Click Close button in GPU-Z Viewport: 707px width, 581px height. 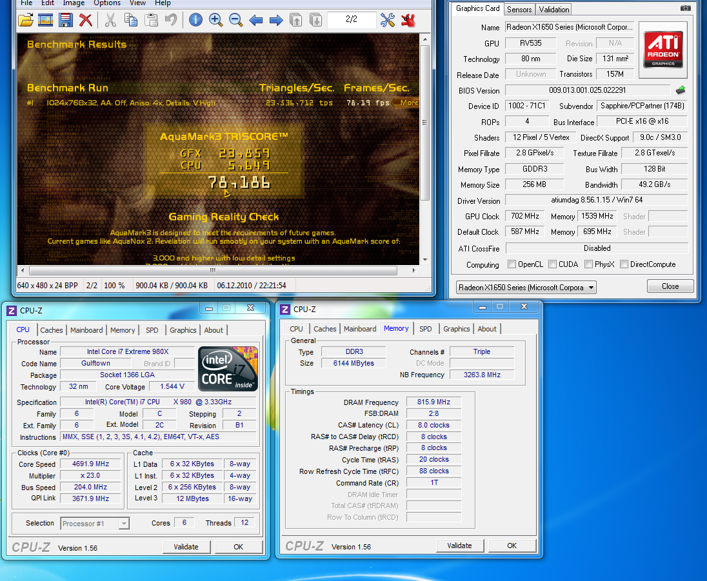(x=670, y=286)
